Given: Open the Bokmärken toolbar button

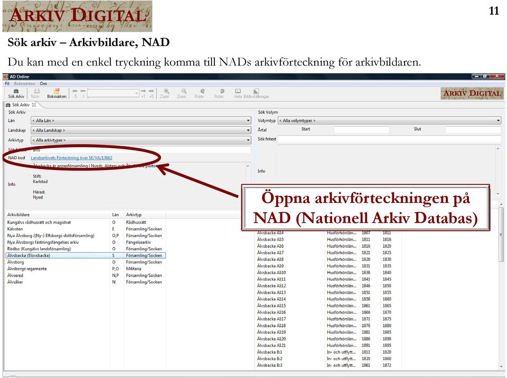Looking at the screenshot, I should [57, 93].
